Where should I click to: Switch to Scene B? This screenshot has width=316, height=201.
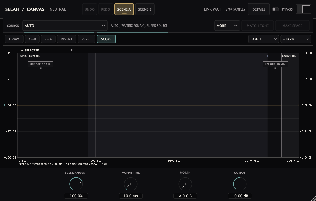click(x=145, y=9)
